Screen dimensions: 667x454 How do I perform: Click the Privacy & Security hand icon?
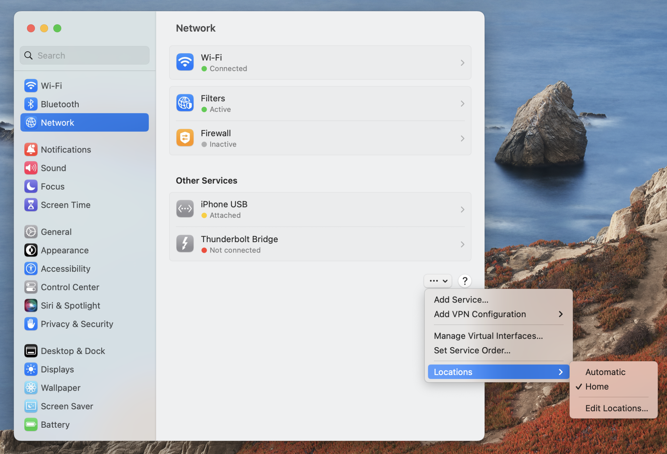[x=31, y=324]
